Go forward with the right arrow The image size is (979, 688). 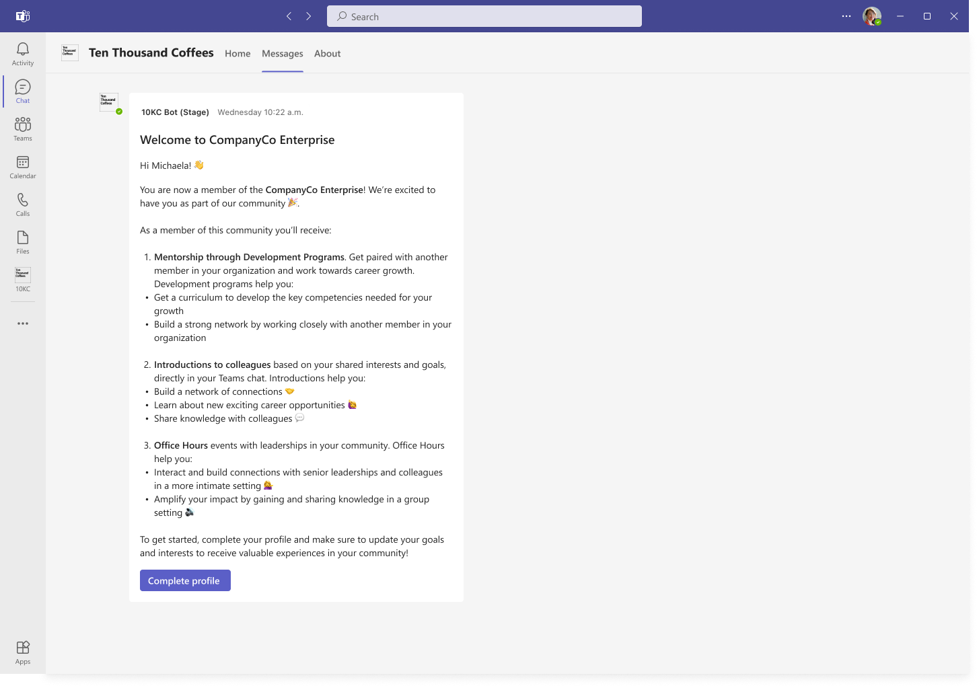309,16
